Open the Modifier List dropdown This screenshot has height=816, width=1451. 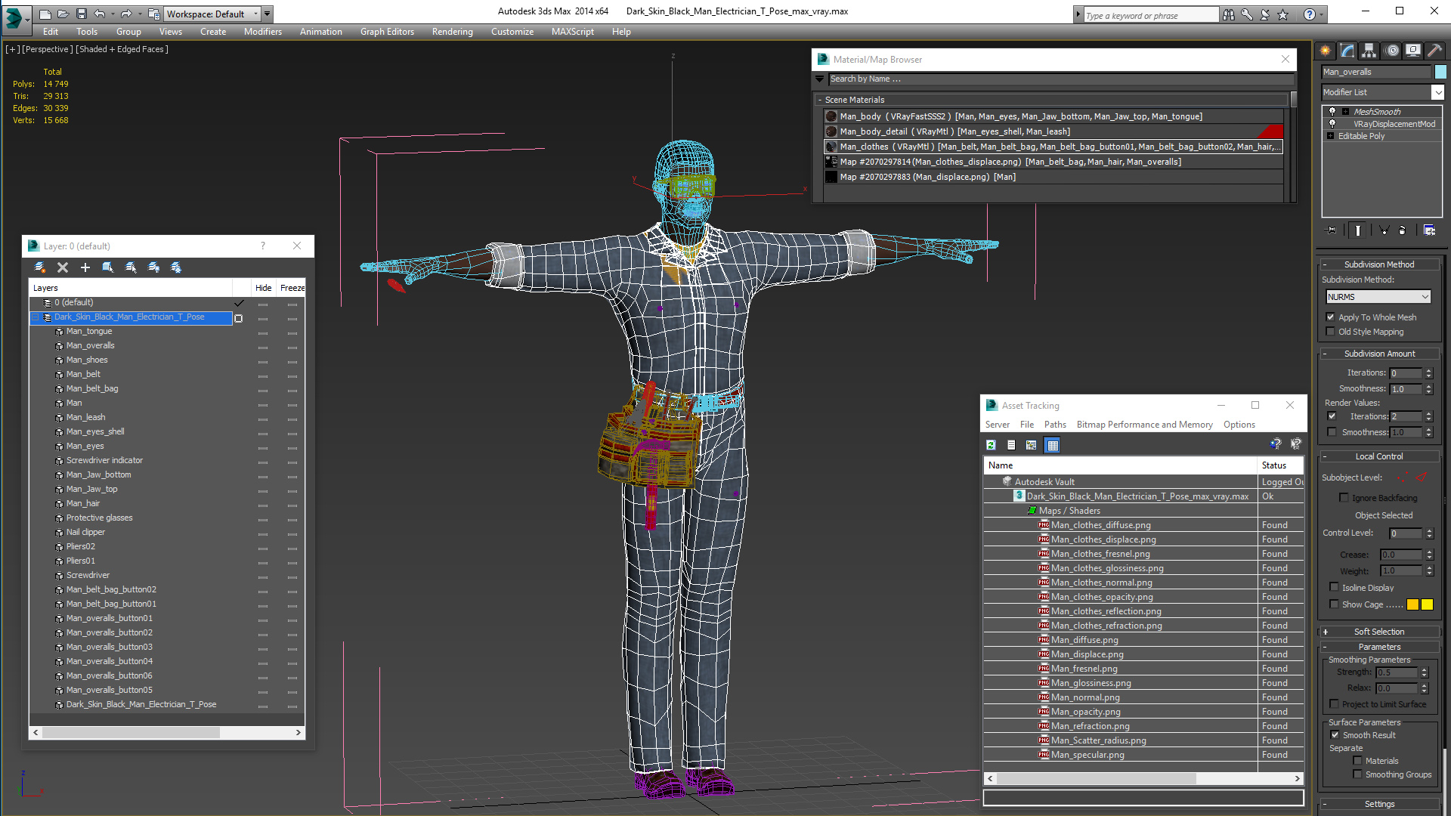click(1437, 92)
